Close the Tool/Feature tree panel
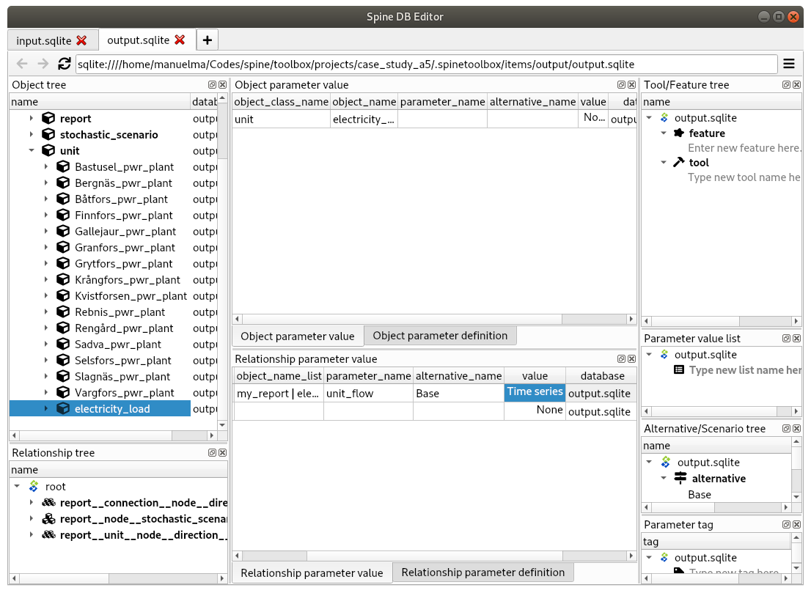811x593 pixels. pyautogui.click(x=796, y=85)
